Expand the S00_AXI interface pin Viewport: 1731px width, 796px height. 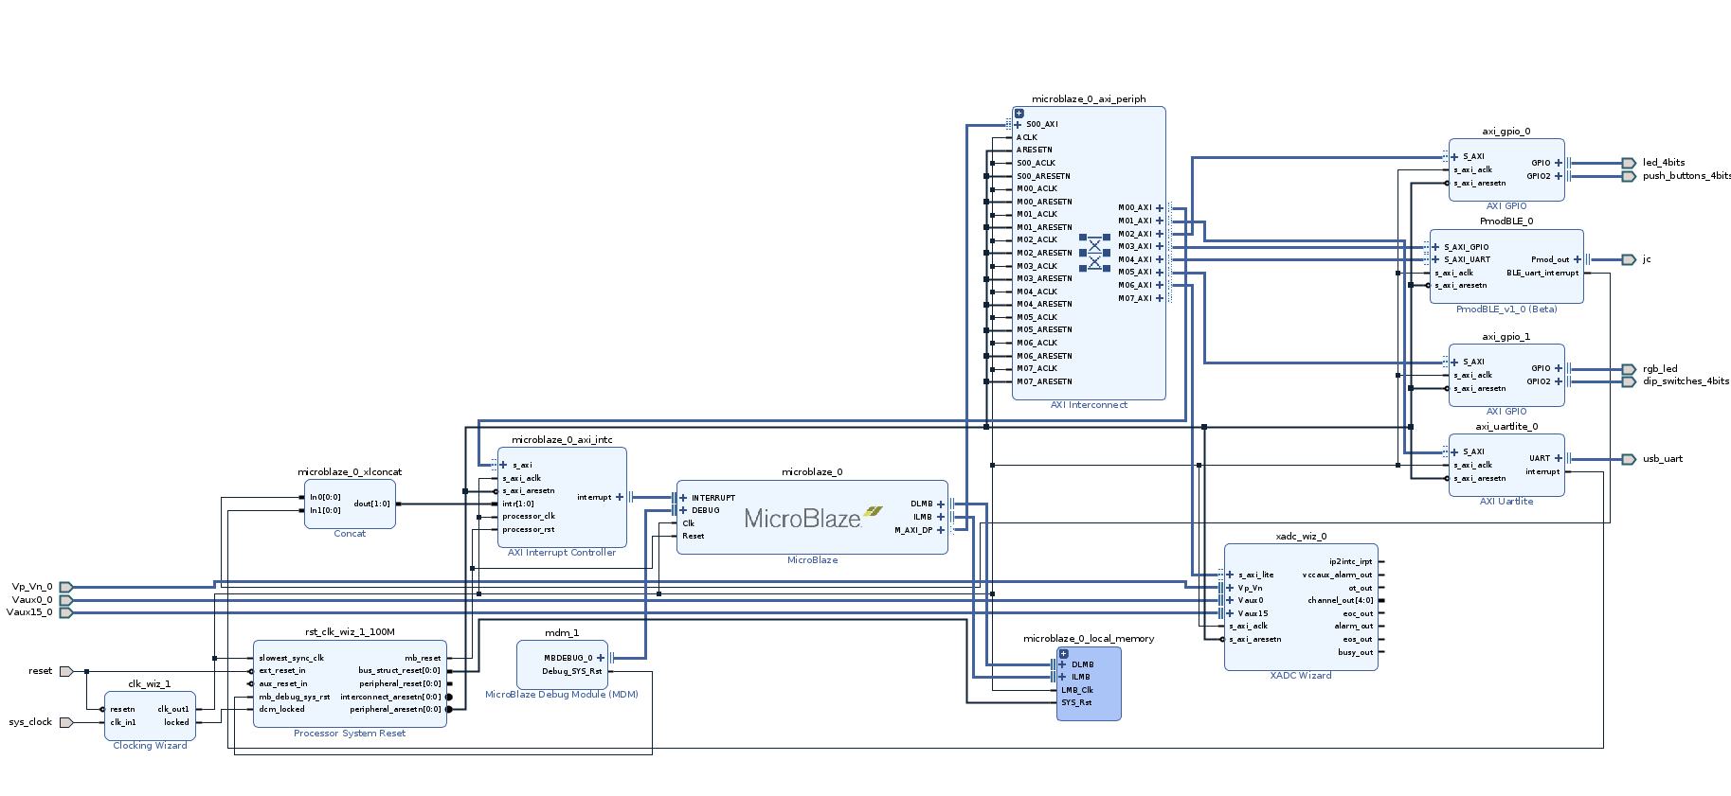(x=1018, y=124)
